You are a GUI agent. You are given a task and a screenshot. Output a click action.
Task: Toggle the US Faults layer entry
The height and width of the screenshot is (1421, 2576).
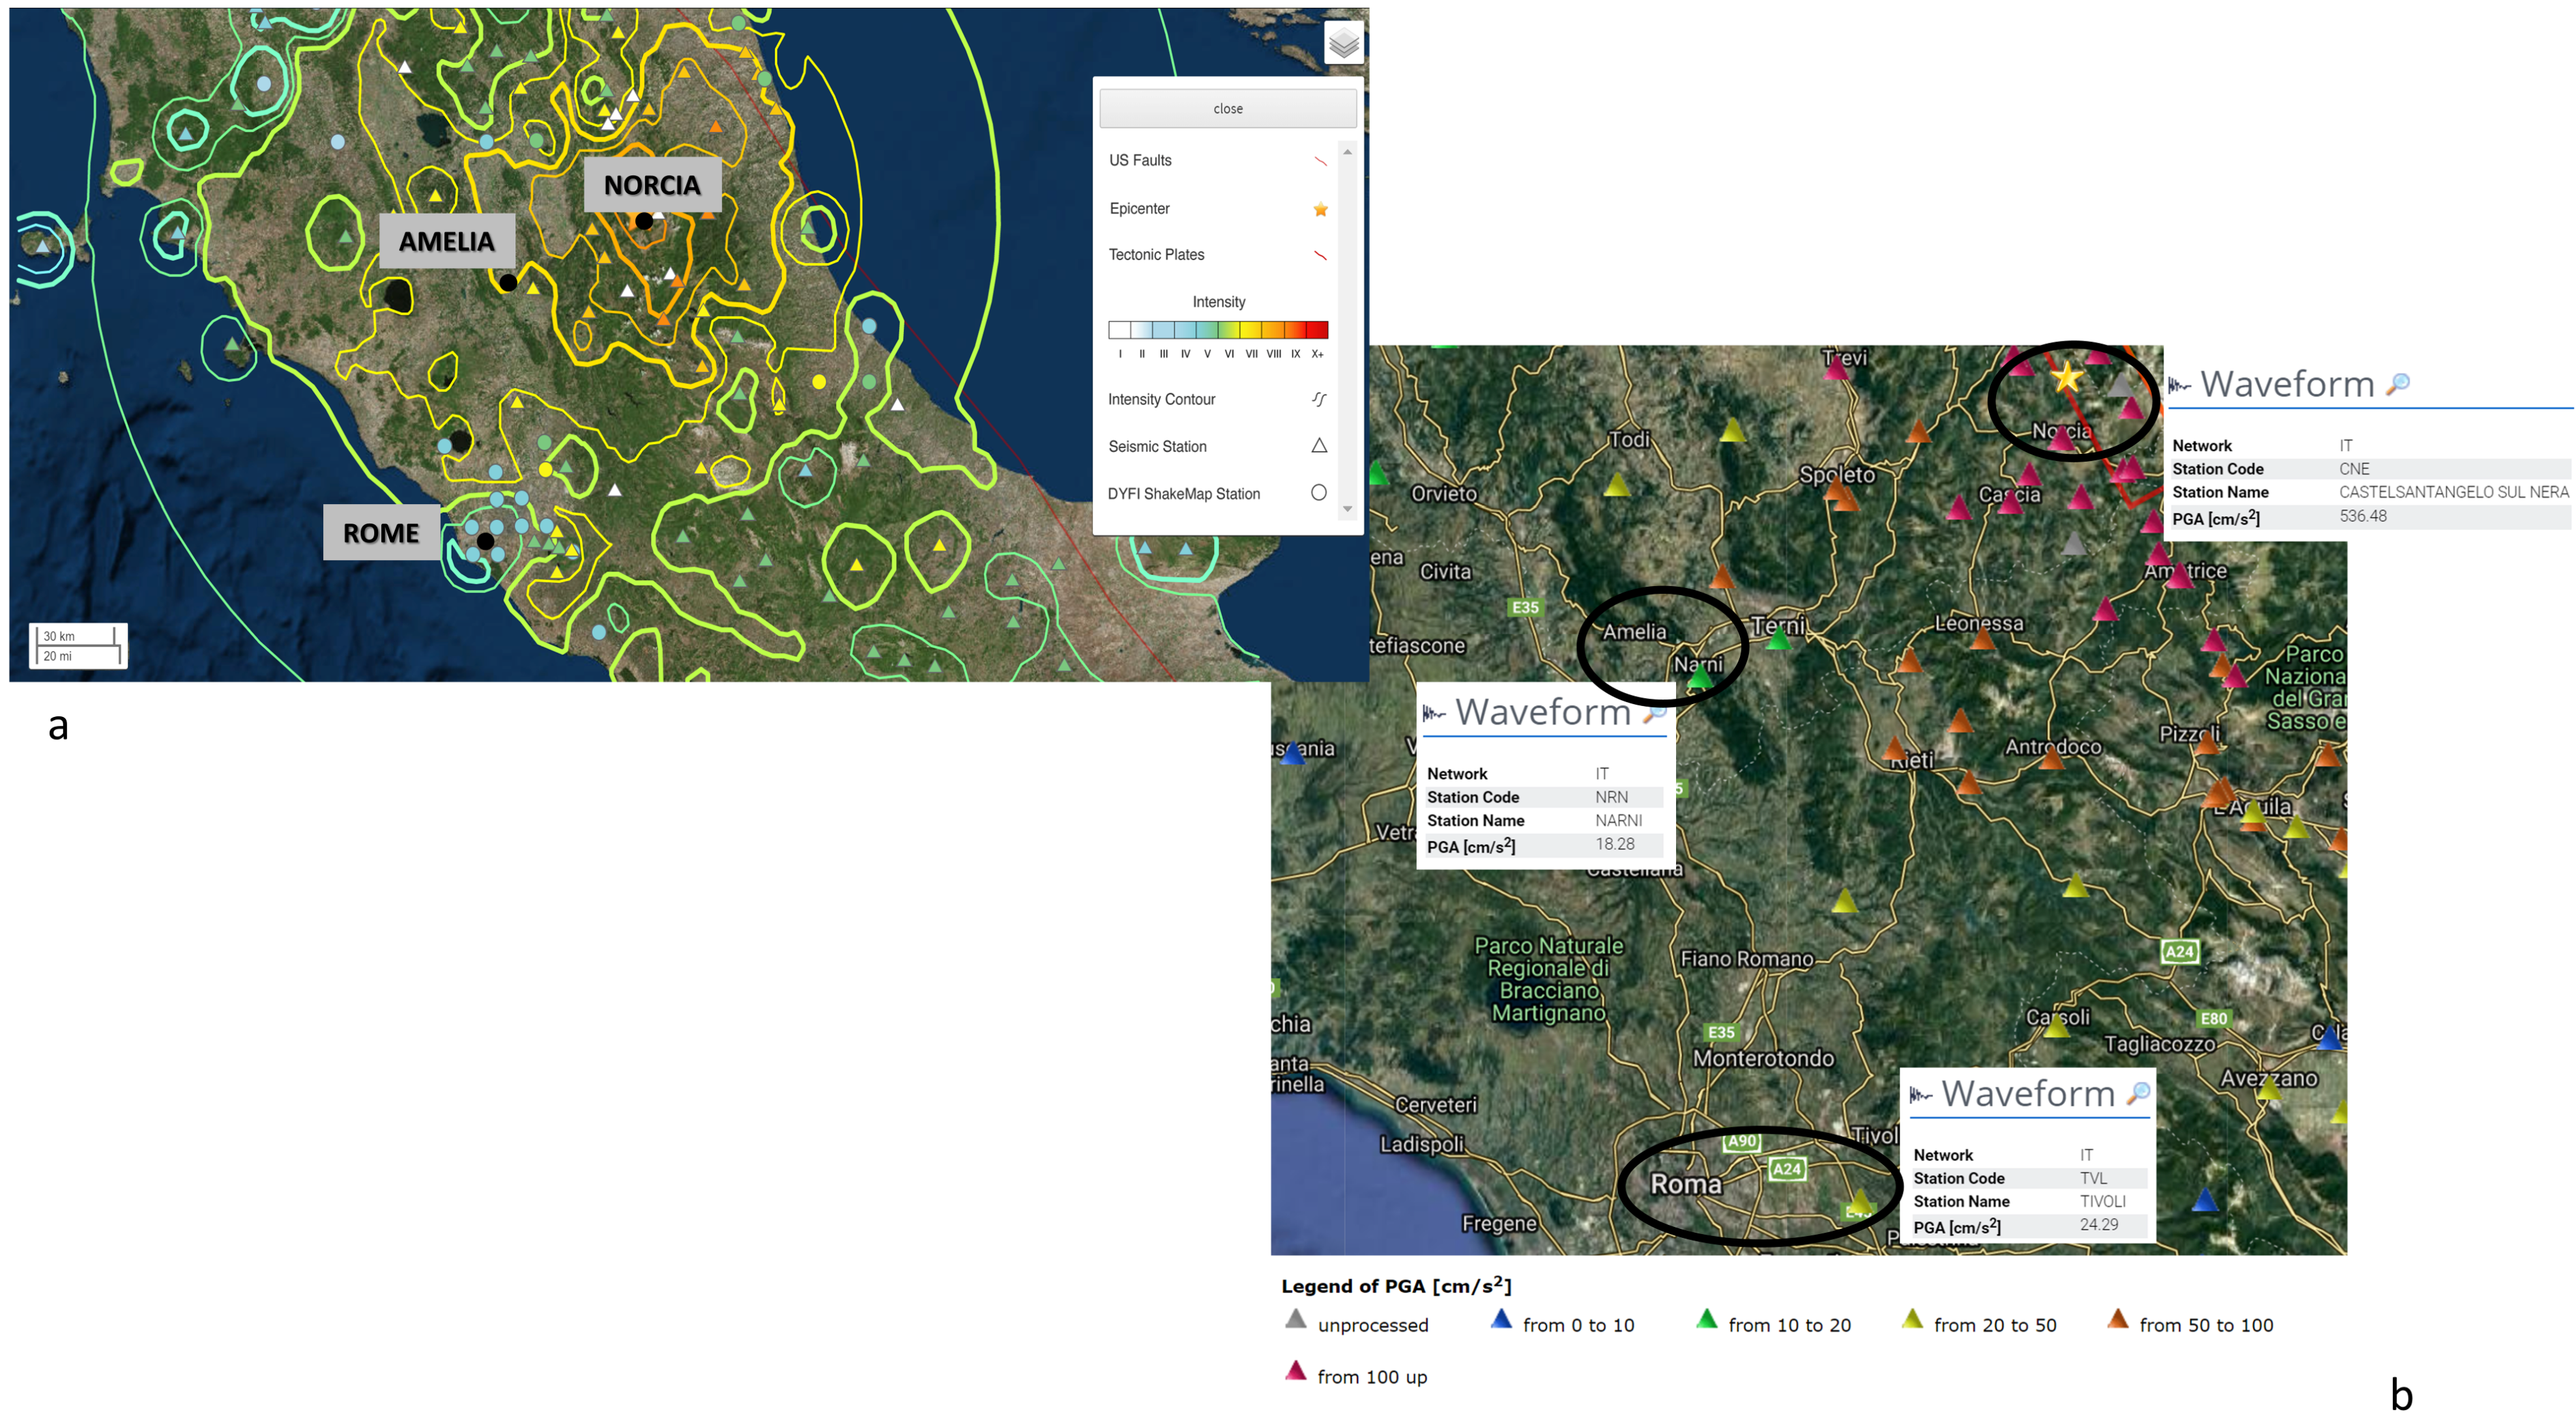coord(1140,160)
